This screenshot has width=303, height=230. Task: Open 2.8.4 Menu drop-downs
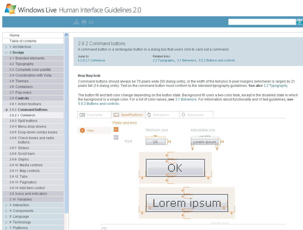tap(33, 127)
